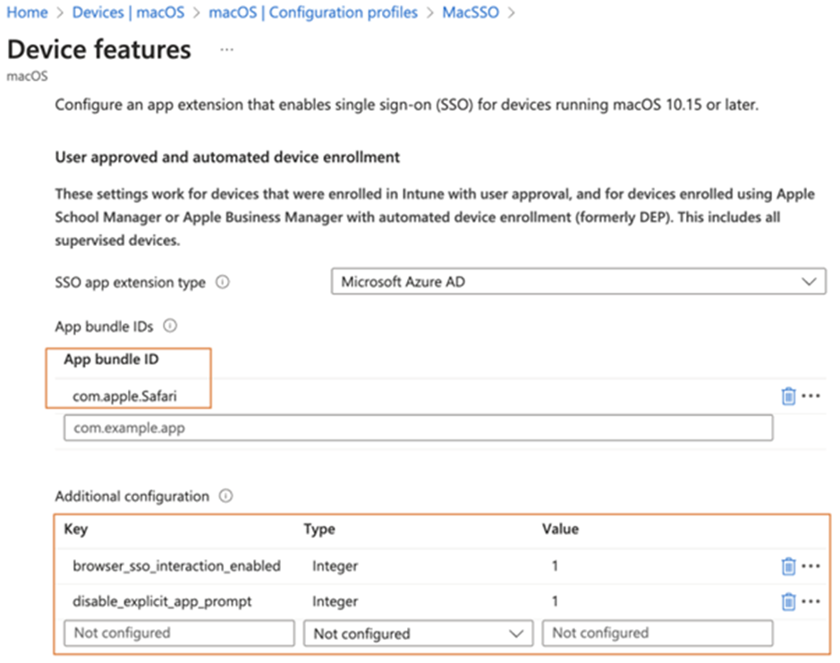Show info tooltip for Additional configuration
Viewport: 840px width, 663px height.
225,496
